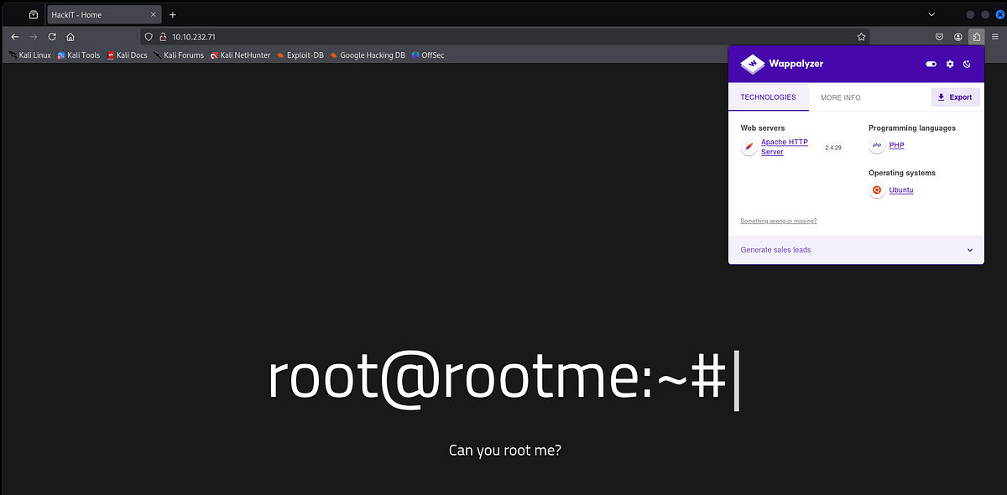
Task: Open Apache HTTP Server link
Action: point(785,147)
